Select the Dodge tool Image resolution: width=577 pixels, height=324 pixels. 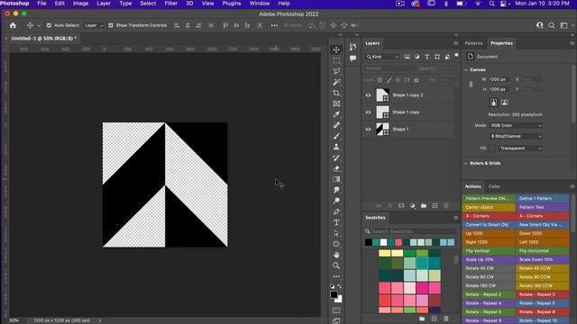tap(336, 201)
